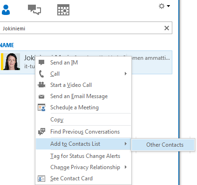
Task: Open Add to Contacts List
Action: pos(83,144)
